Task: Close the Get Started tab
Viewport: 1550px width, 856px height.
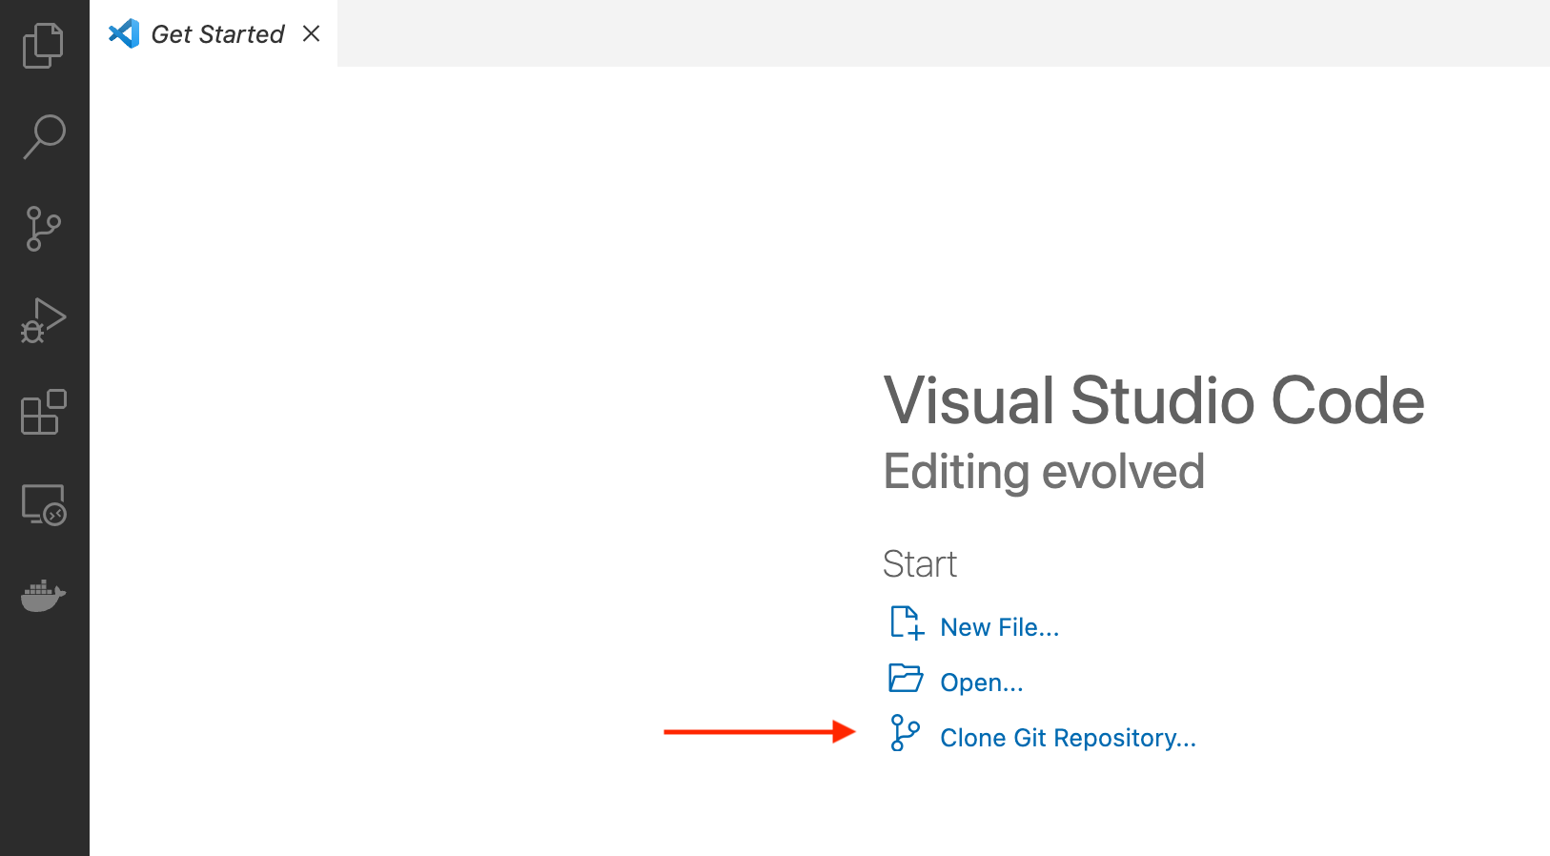Action: coord(311,33)
